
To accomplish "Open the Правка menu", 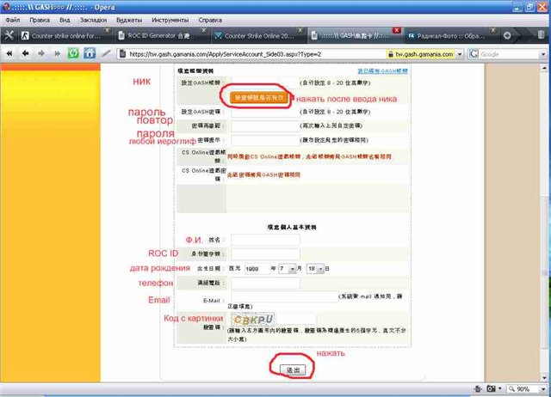I will click(x=40, y=20).
